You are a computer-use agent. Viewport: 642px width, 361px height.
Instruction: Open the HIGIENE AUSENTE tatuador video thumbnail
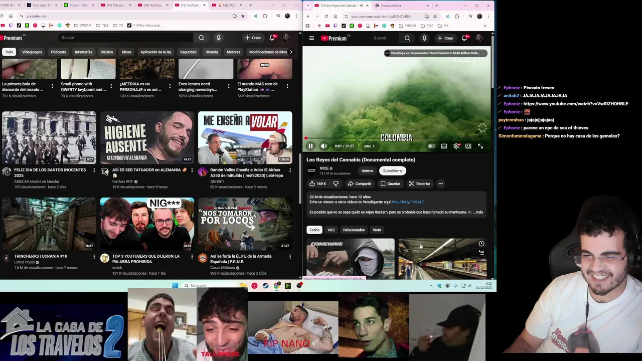[147, 138]
